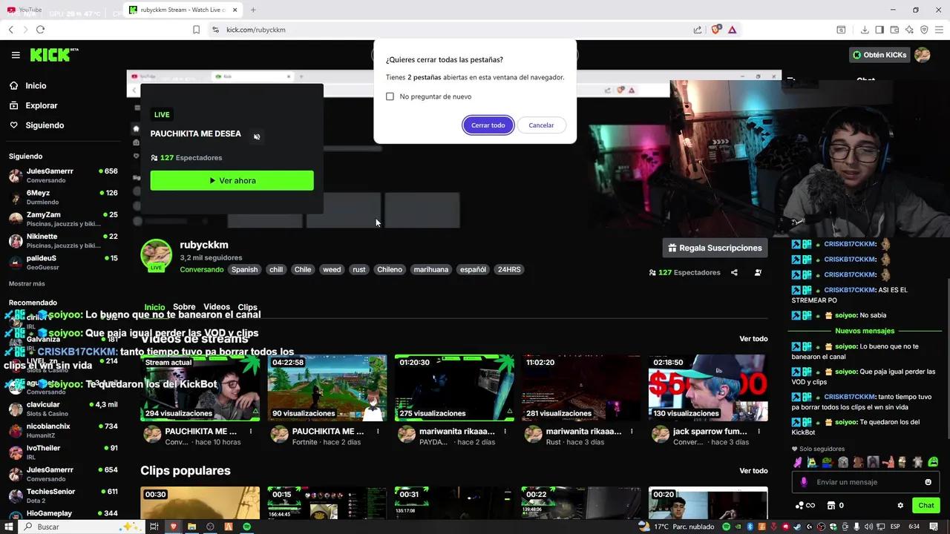Viewport: 950px width, 534px height.
Task: Open the emoji picker in chat input
Action: (x=928, y=482)
